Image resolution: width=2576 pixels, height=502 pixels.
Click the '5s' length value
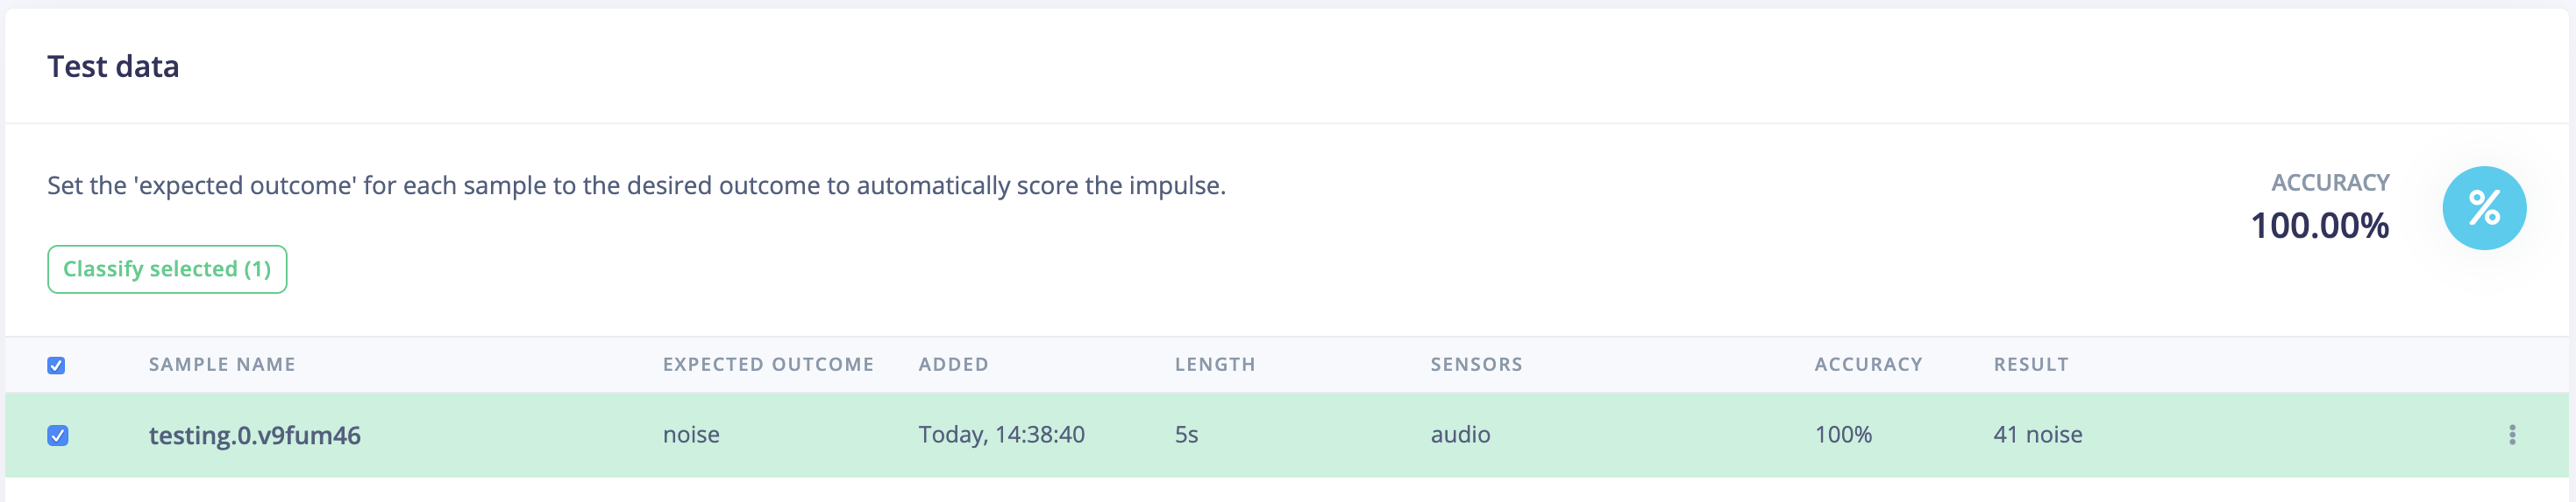pyautogui.click(x=1186, y=434)
